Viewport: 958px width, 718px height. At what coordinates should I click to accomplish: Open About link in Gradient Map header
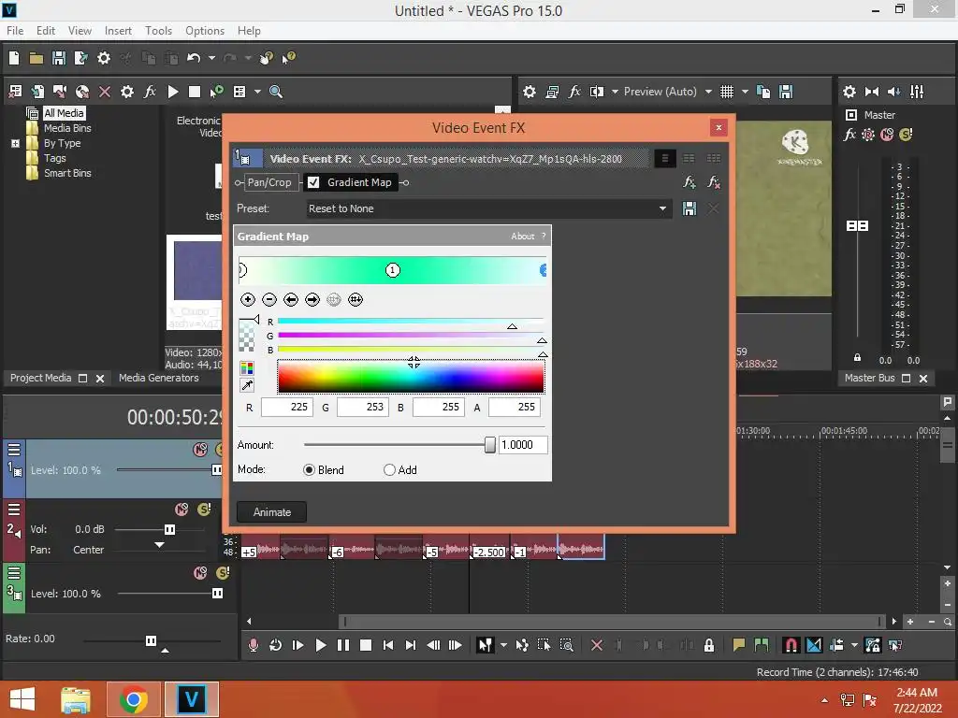tap(522, 237)
